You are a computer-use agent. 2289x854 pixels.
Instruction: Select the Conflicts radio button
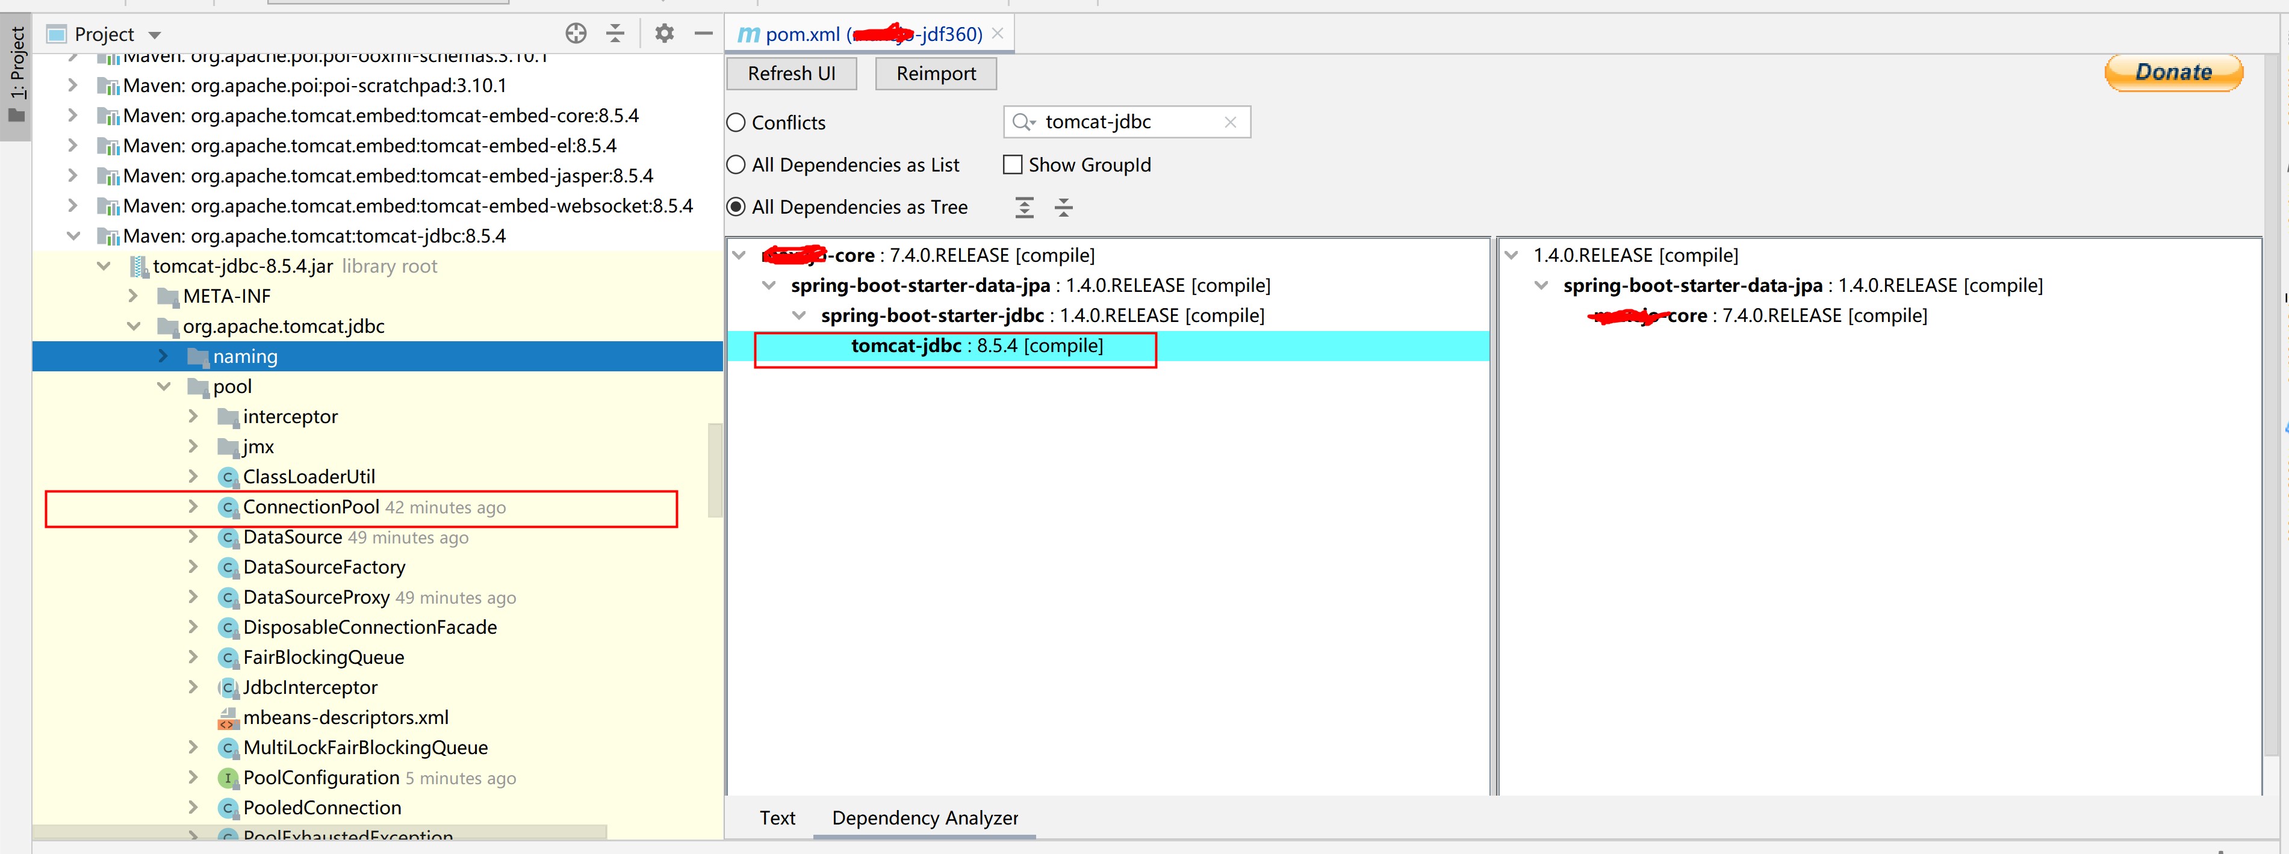pyautogui.click(x=736, y=123)
